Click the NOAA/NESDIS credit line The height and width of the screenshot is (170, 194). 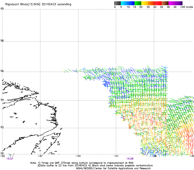tap(113, 168)
